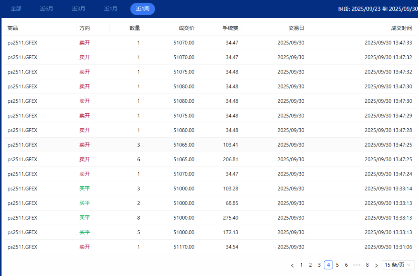Image resolution: width=418 pixels, height=276 pixels.
Task: Click the 交易日 column header
Action: click(296, 28)
